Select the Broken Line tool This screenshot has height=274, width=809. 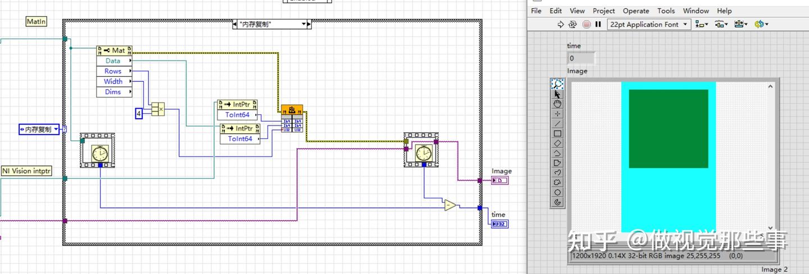pyautogui.click(x=557, y=153)
